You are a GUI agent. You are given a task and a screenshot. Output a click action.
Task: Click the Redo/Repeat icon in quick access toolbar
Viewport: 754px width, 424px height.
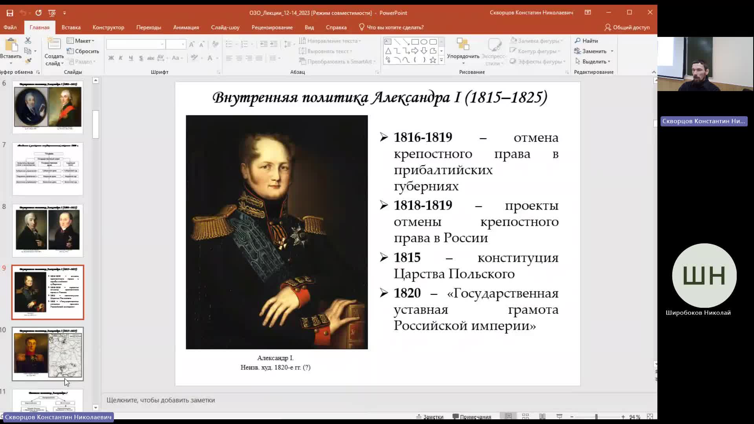point(38,13)
